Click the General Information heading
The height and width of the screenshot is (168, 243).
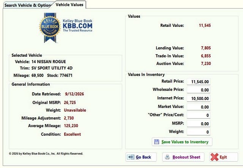click(31, 84)
